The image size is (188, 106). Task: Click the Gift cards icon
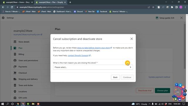click(15, 98)
